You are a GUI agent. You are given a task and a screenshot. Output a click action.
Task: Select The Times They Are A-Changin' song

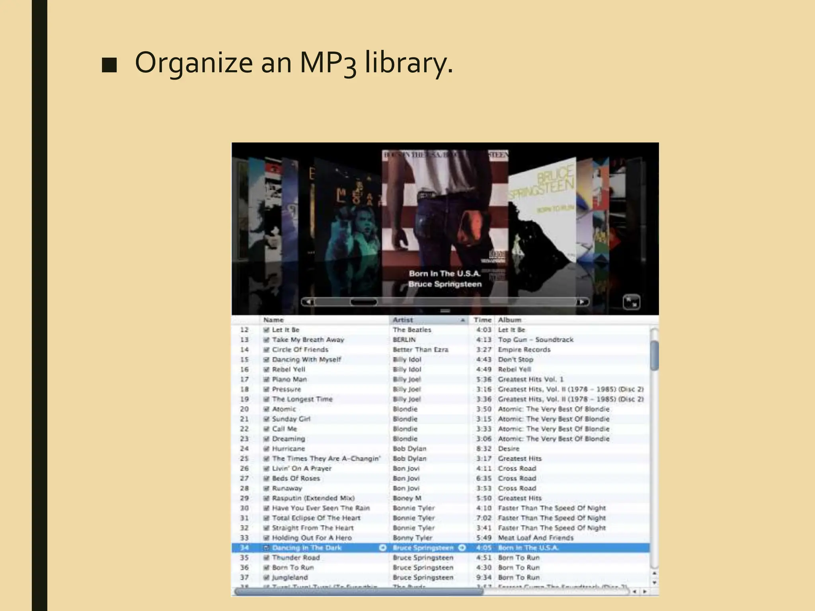326,459
